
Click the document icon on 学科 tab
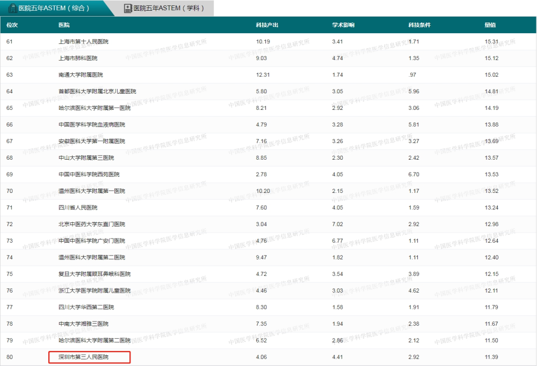click(128, 8)
